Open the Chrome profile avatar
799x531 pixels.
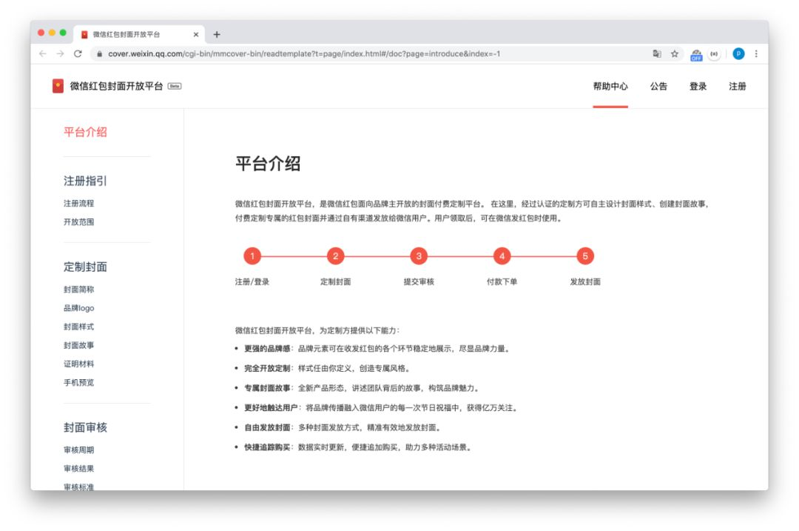pyautogui.click(x=738, y=53)
